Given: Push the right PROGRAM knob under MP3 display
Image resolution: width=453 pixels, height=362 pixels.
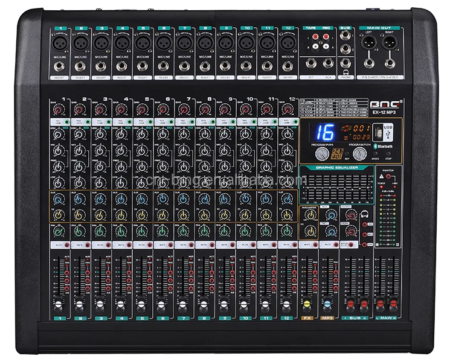Looking at the screenshot, I should 360,154.
